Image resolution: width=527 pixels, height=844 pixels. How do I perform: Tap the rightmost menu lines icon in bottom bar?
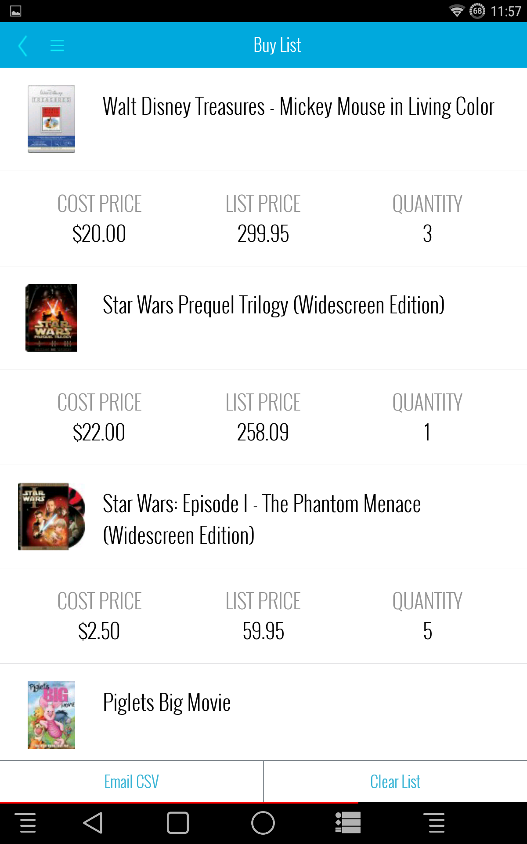(437, 823)
